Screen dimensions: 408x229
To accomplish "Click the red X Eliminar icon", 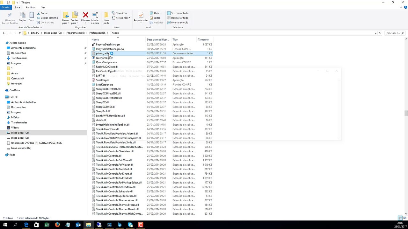I will (85, 15).
